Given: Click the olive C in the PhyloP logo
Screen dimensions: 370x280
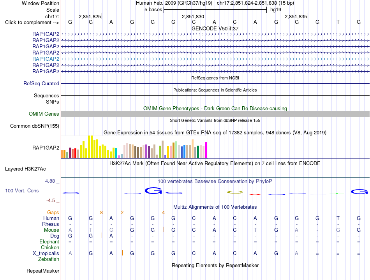Looking at the screenshot, I should coord(235,192).
